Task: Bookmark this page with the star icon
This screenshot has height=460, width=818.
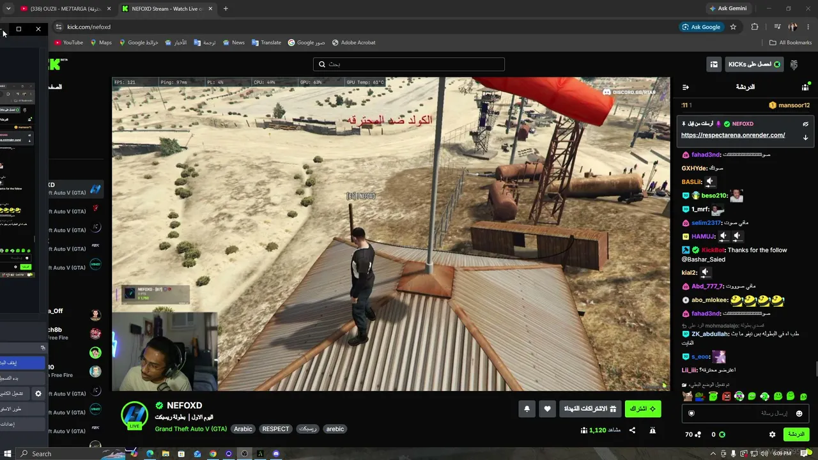Action: [x=733, y=27]
